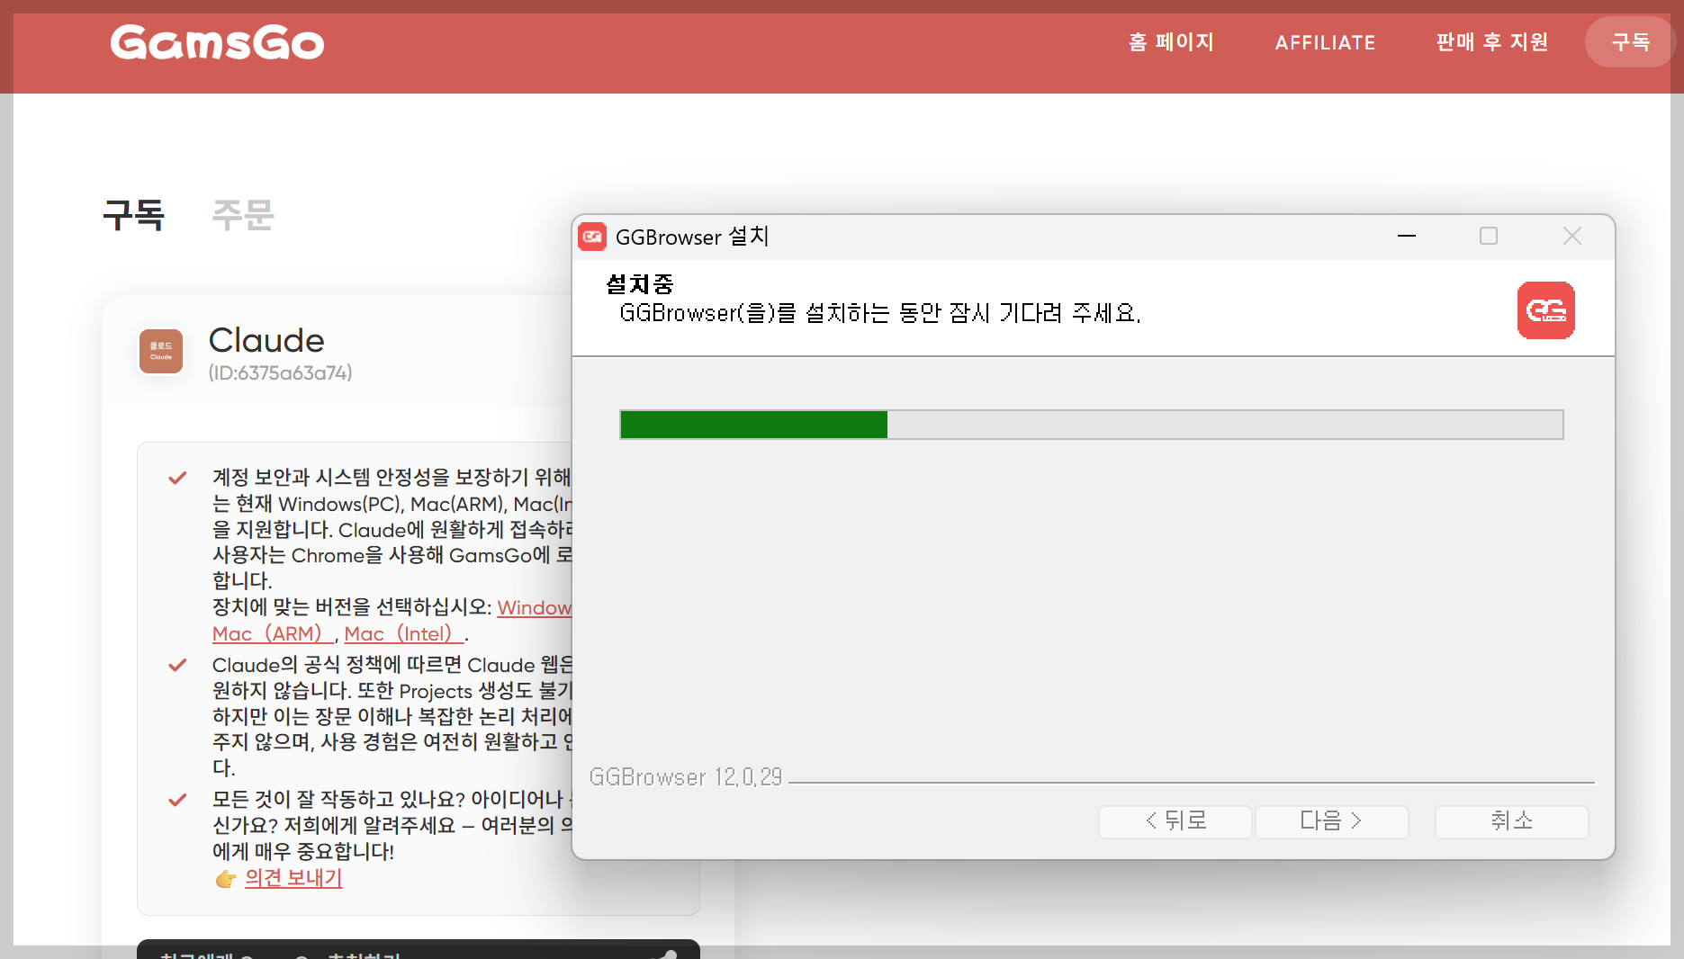Click the checkmark beside feedback paragraph
1684x959 pixels.
click(177, 800)
